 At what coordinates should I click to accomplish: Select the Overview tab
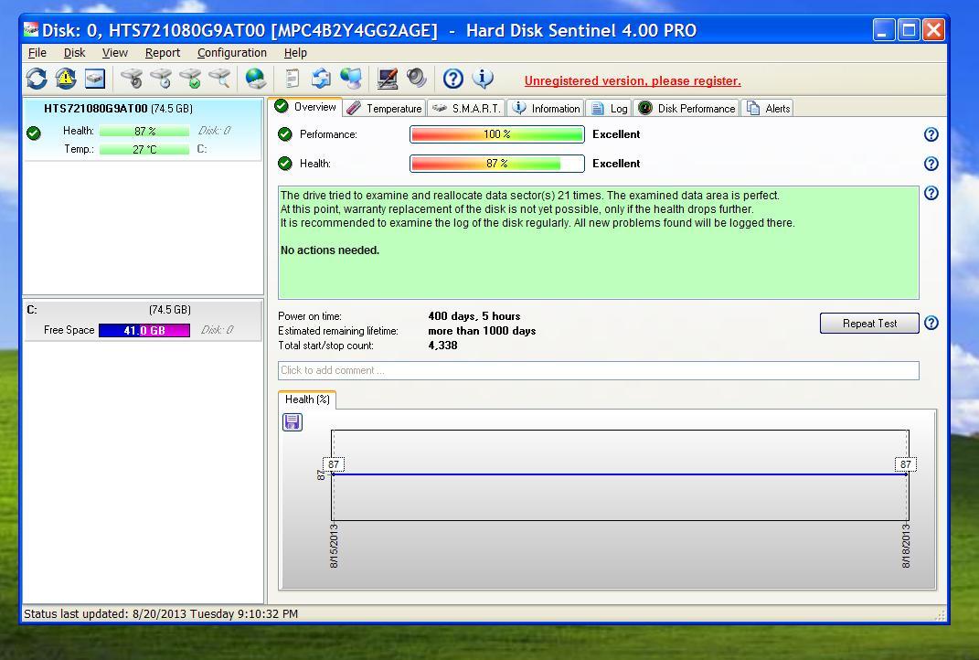[x=306, y=107]
